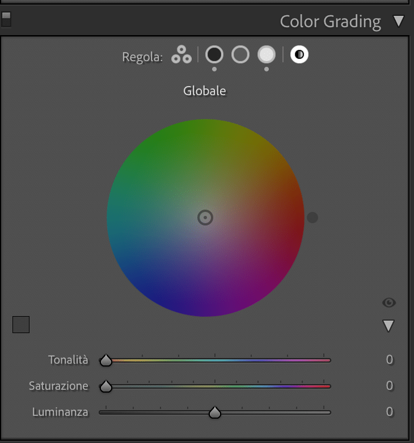This screenshot has height=443, width=414.
Task: Collapse the Color Grading panel triangle
Action: (399, 21)
